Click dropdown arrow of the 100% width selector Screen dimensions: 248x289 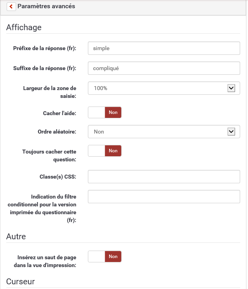point(231,88)
